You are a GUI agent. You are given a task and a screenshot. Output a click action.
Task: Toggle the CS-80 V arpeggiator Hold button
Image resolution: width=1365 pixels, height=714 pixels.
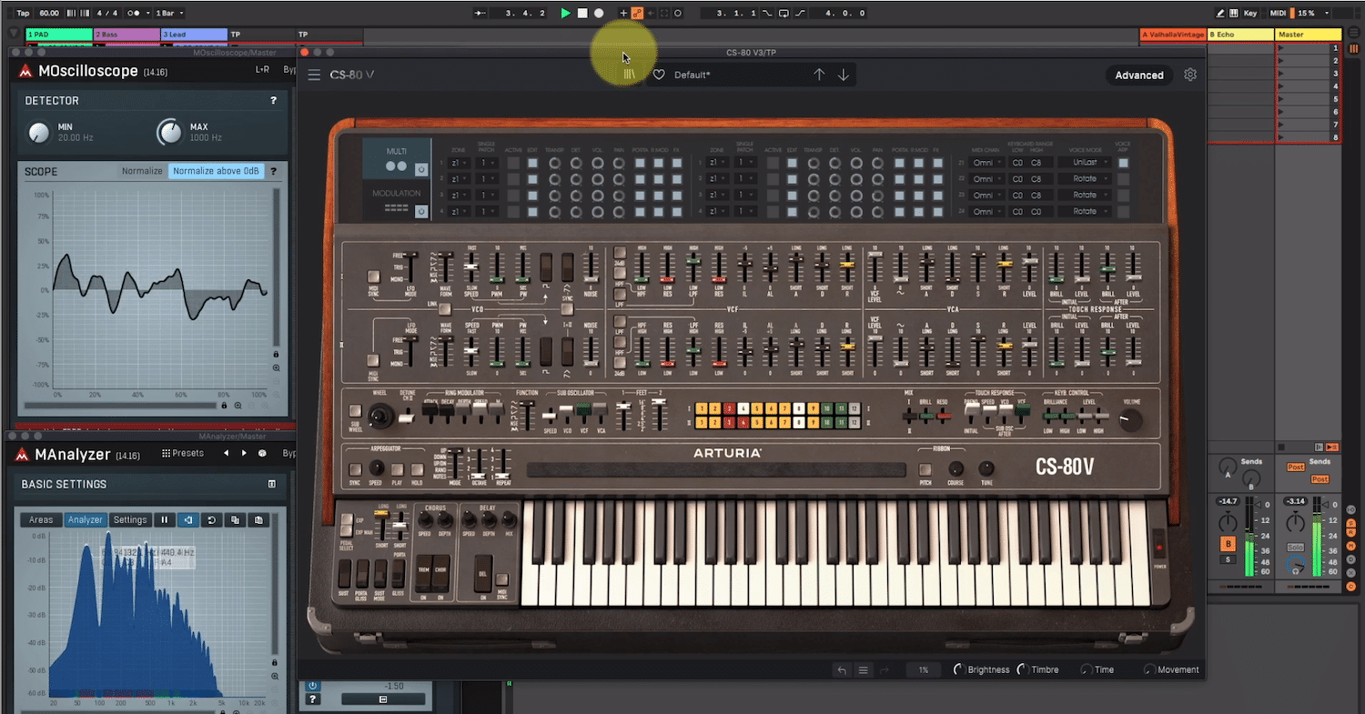pyautogui.click(x=417, y=470)
